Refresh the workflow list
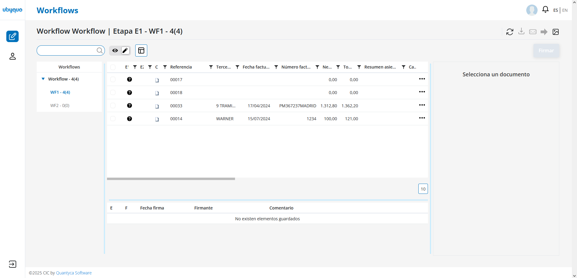 tap(510, 32)
